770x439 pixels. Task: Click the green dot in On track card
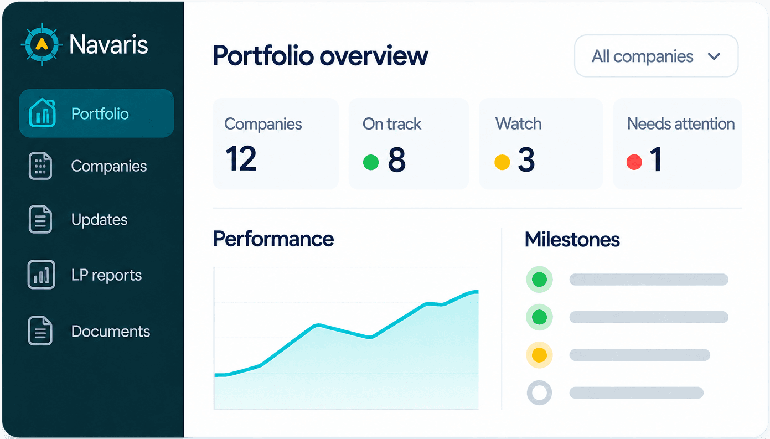370,162
